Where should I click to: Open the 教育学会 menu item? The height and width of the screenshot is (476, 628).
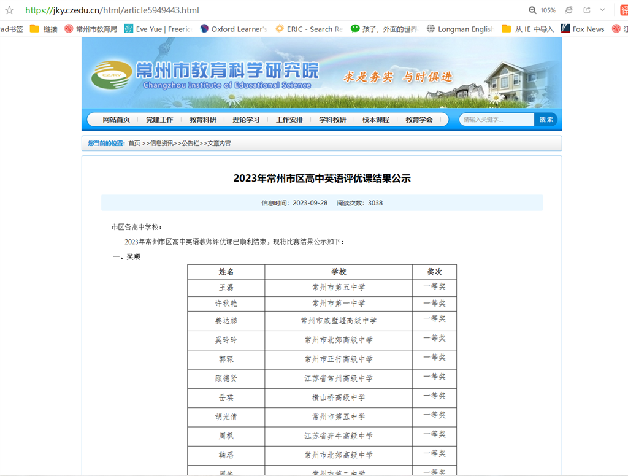pyautogui.click(x=419, y=120)
